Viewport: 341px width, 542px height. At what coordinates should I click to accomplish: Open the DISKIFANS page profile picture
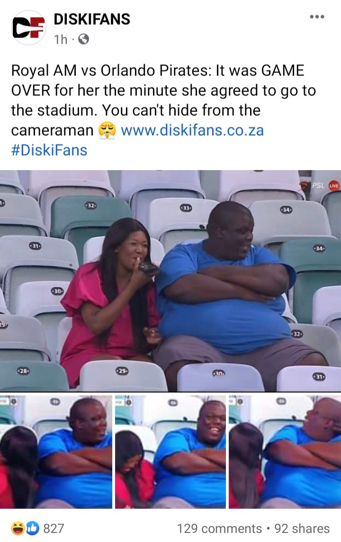28,28
